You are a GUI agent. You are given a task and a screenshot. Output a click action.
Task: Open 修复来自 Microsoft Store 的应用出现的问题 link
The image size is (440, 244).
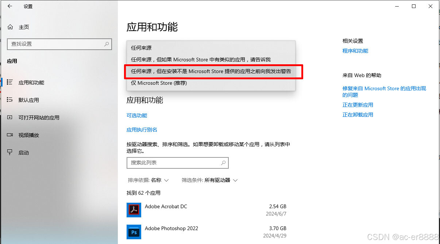pos(384,92)
